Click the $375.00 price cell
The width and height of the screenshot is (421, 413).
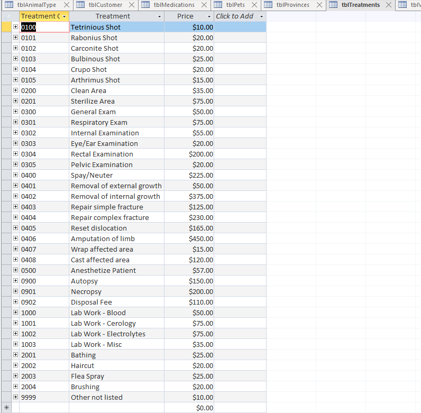(x=189, y=196)
